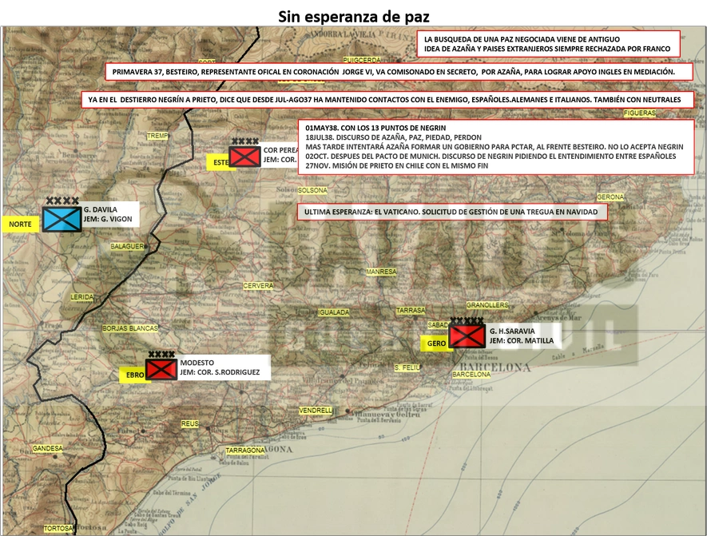
Task: Click the yellow GRANOLLERS city label
Action: point(487,305)
